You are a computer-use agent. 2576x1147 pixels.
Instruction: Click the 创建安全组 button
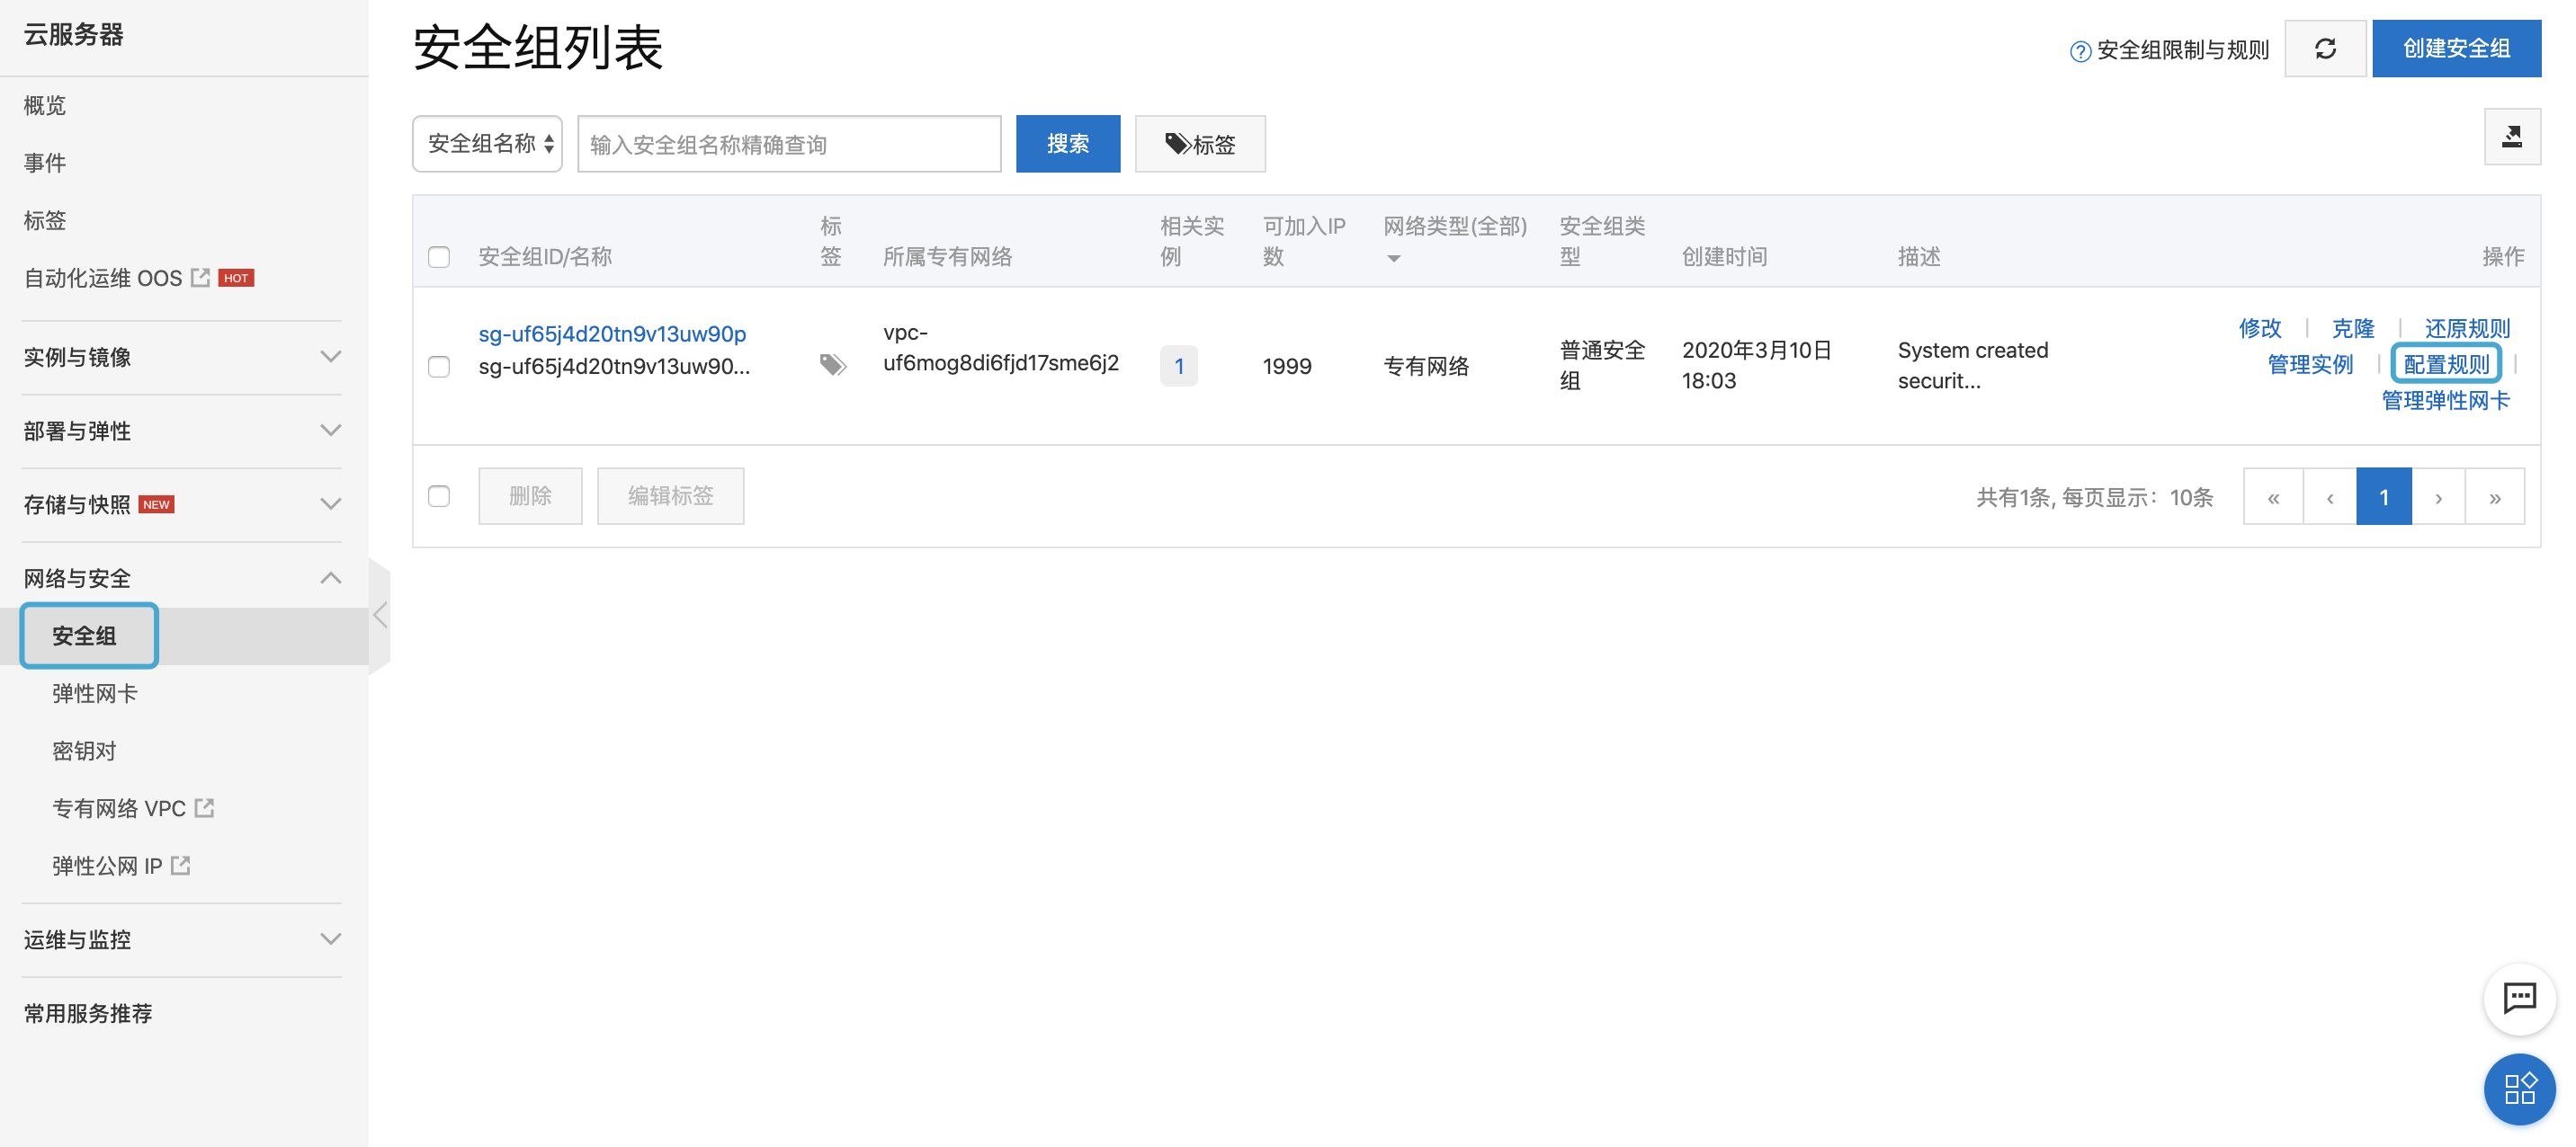pyautogui.click(x=2457, y=48)
